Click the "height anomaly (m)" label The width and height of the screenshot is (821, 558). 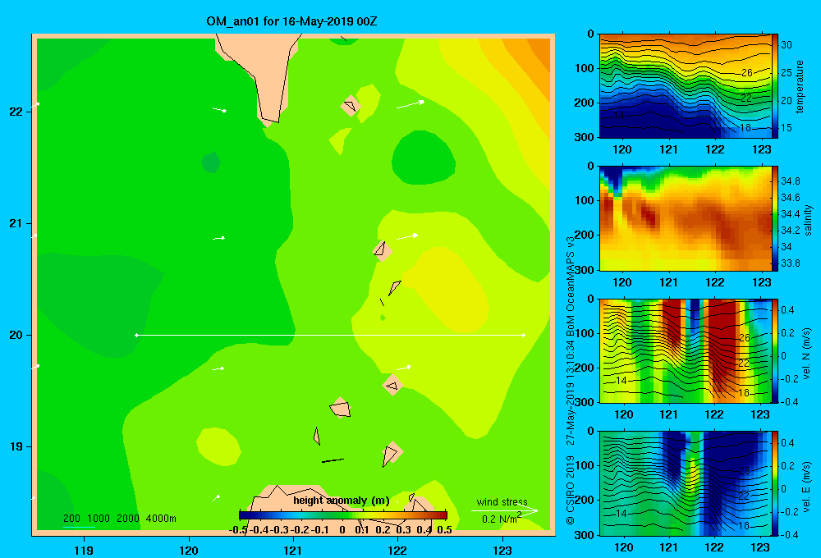point(342,501)
